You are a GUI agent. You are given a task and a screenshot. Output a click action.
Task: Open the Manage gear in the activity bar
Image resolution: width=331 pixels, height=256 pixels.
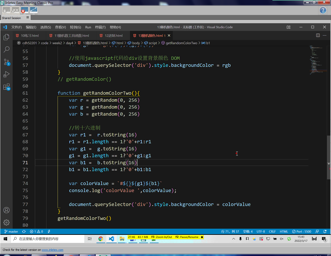6,222
